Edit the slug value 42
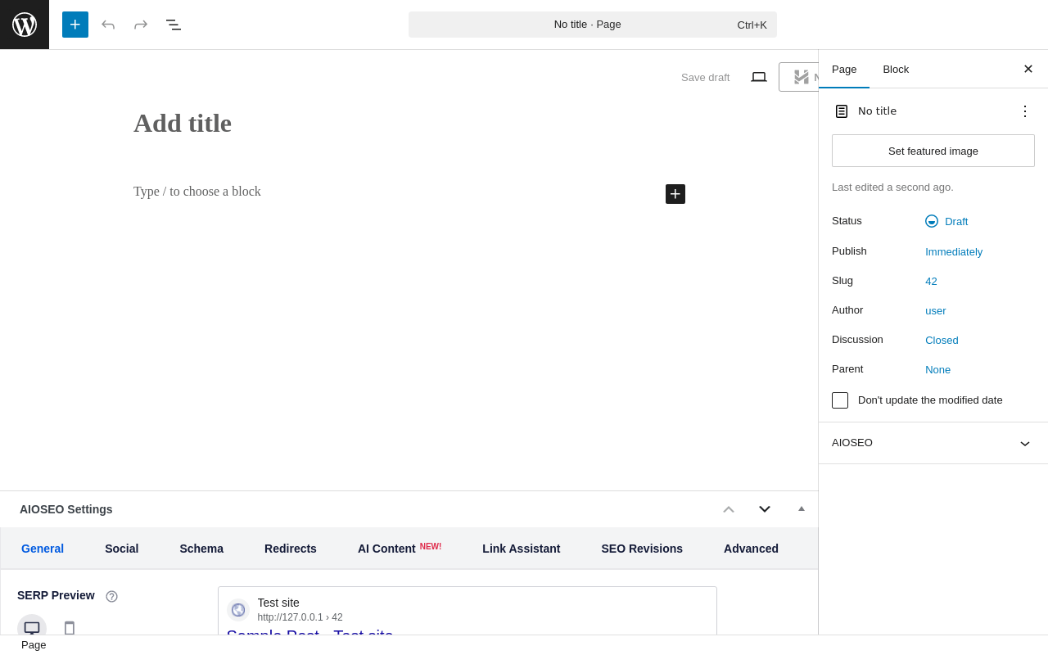Screen dimensions: 1048x655 point(931,281)
